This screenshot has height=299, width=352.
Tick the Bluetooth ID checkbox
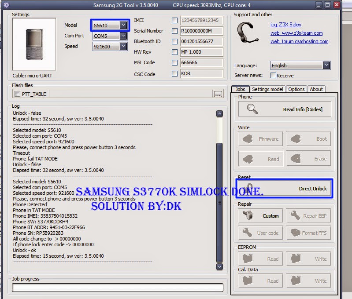click(x=174, y=41)
